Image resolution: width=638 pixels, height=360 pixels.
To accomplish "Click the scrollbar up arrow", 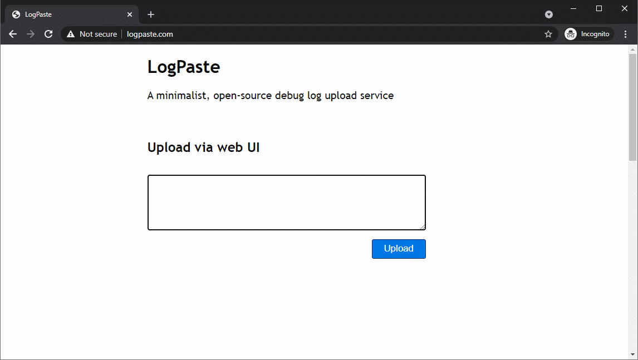I will coord(632,50).
